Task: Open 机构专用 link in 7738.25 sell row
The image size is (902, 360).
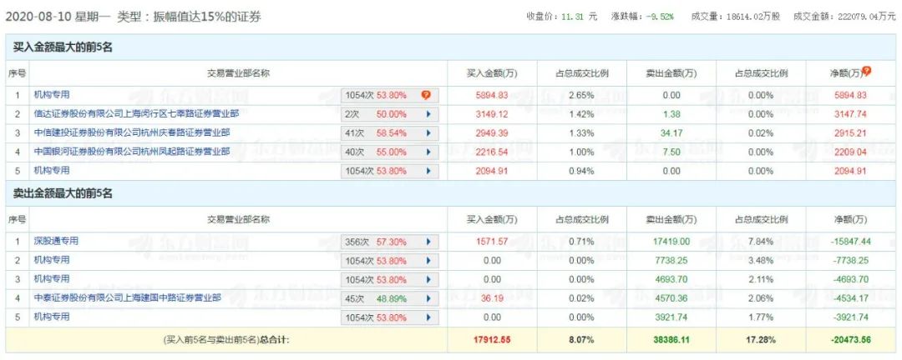Action: click(x=52, y=260)
